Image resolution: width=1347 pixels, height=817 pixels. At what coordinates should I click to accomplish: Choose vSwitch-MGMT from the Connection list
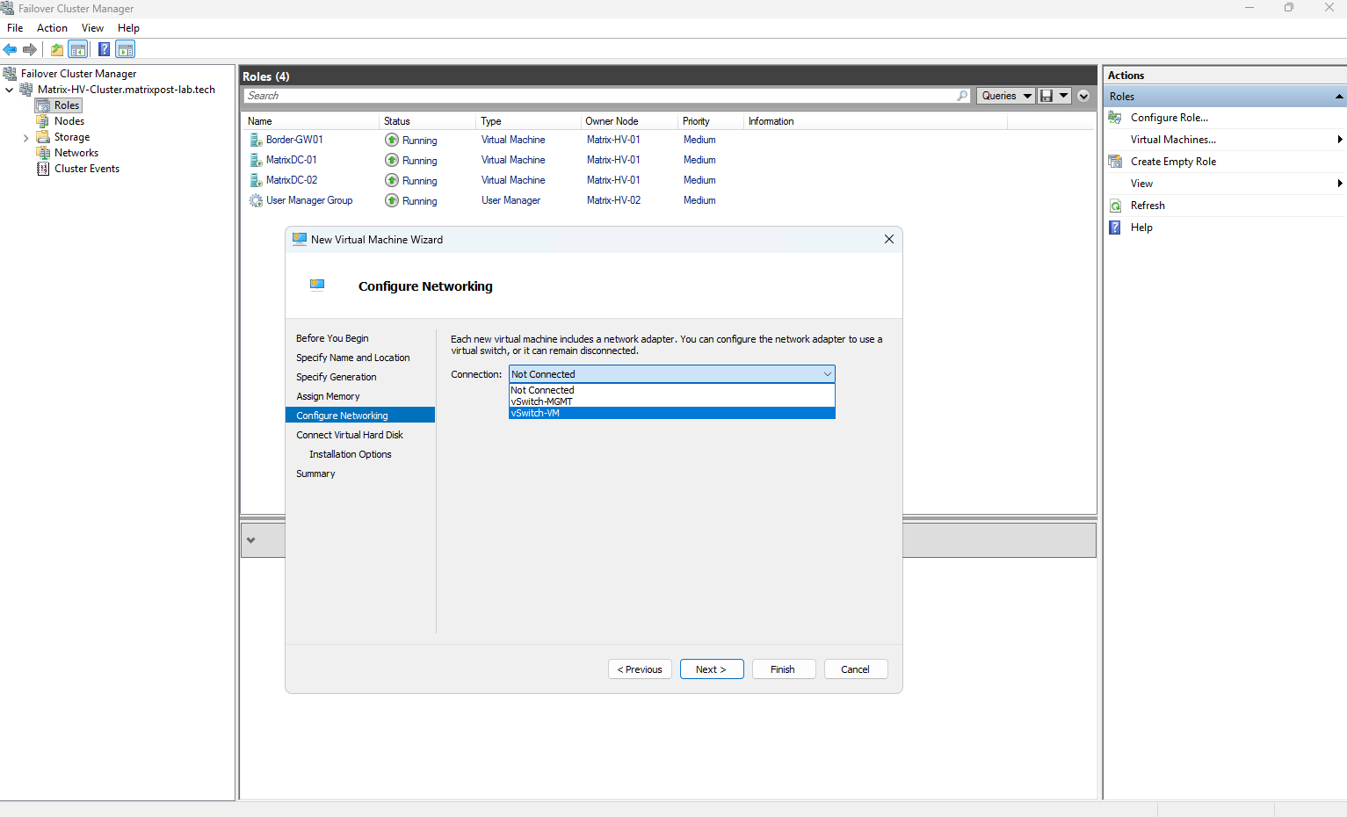coord(672,401)
